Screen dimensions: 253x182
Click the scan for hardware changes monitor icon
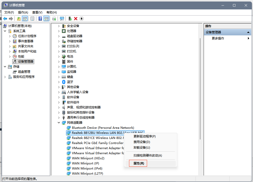tap(62, 19)
